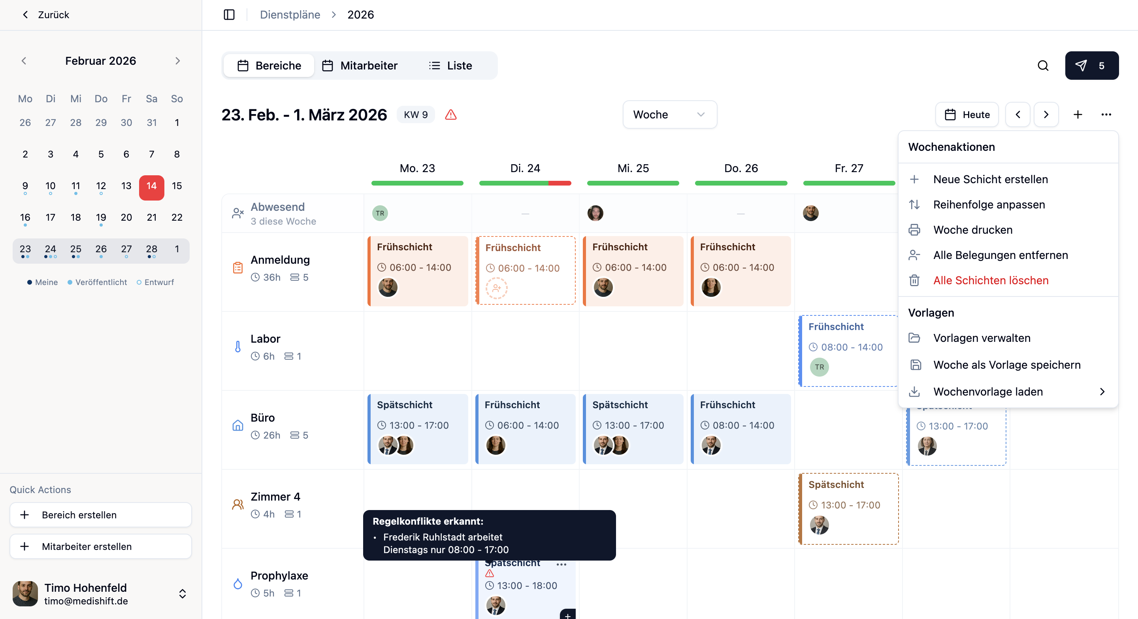This screenshot has width=1138, height=619.
Task: Click the Büro house area icon
Action: (x=237, y=426)
